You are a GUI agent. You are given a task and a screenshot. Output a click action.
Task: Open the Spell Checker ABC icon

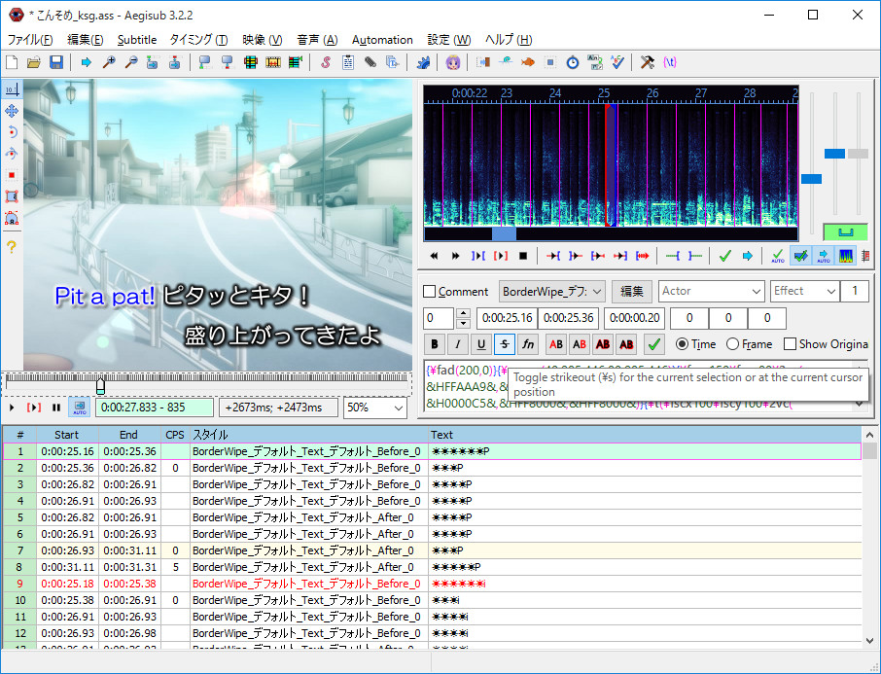coord(617,62)
